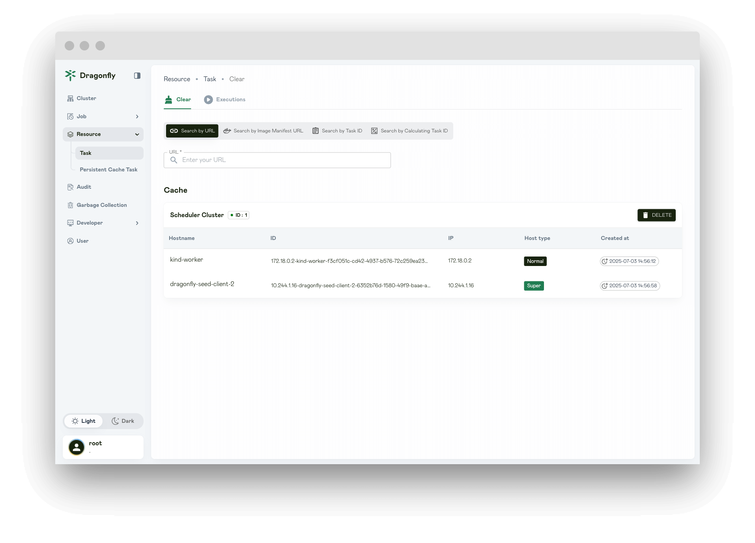Click the Garbage Collection trash icon
This screenshot has width=755, height=543.
click(x=70, y=205)
